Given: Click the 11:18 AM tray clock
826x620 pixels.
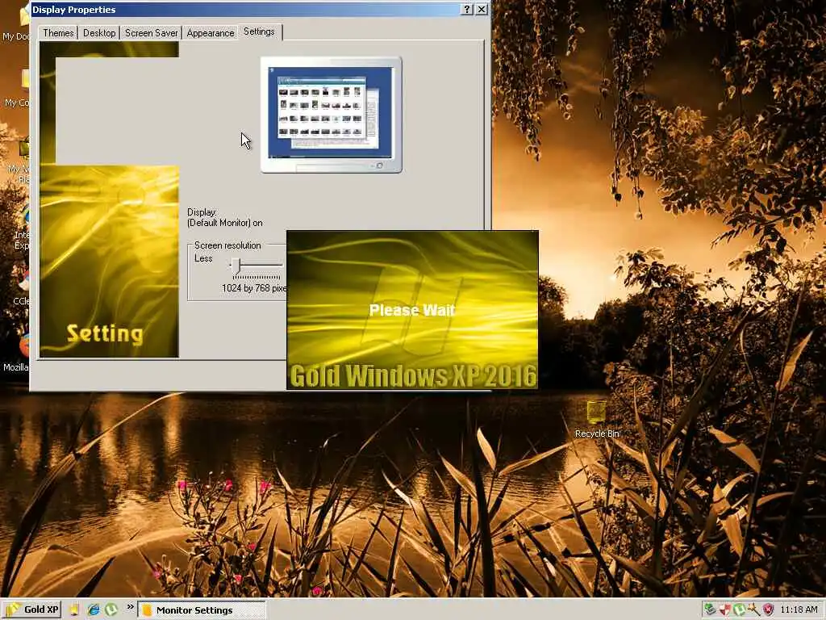Looking at the screenshot, I should pyautogui.click(x=799, y=610).
